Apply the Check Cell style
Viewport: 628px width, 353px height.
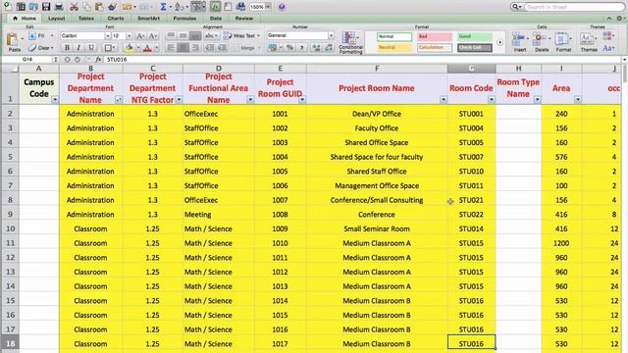point(475,48)
